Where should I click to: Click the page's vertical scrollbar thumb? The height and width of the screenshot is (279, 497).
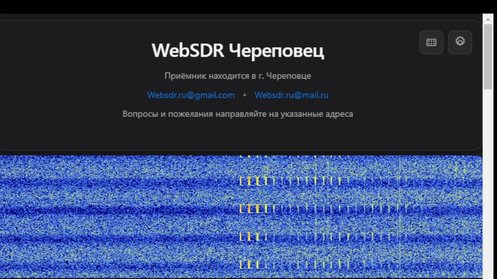(488, 56)
